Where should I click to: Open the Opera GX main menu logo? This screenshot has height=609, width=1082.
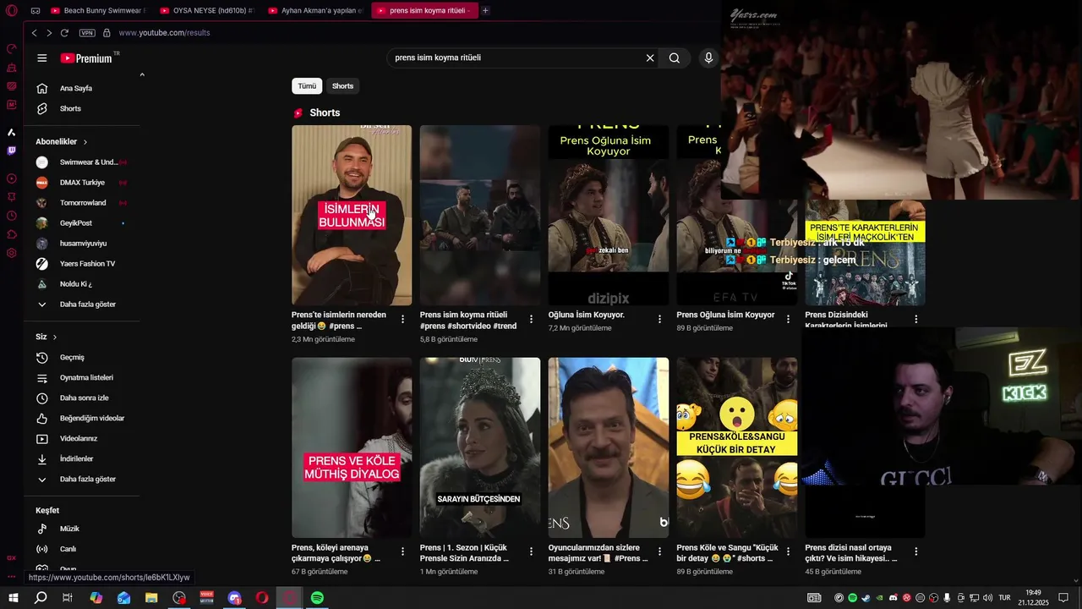11,10
